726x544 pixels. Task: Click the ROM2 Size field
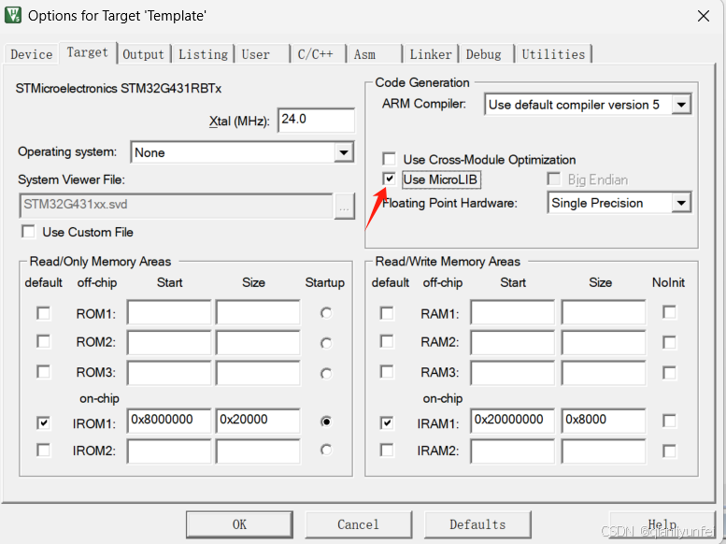click(x=258, y=342)
